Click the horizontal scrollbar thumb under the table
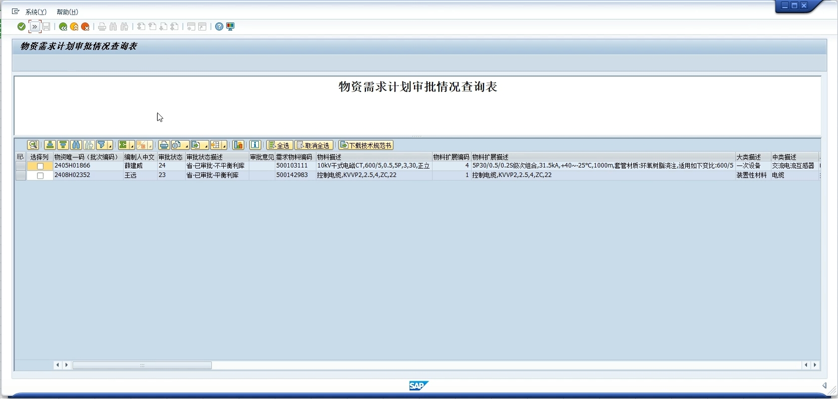 point(142,365)
